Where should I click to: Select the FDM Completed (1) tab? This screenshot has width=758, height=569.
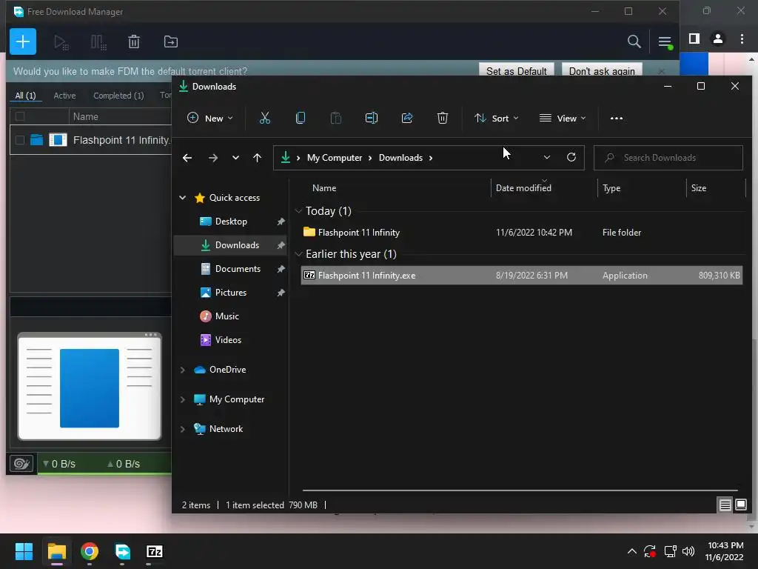(x=118, y=96)
